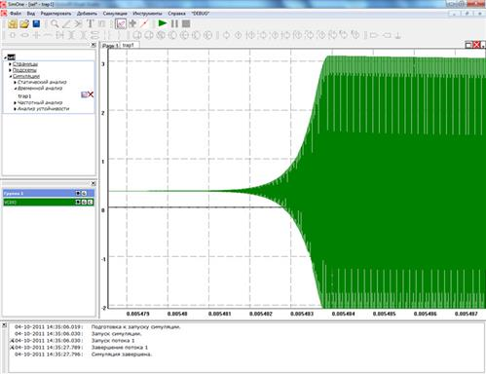Stop simulation with square button
The image size is (486, 374).
[186, 23]
